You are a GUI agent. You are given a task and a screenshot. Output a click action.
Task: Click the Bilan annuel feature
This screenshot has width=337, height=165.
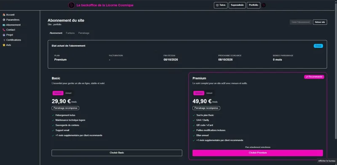coord(202,135)
